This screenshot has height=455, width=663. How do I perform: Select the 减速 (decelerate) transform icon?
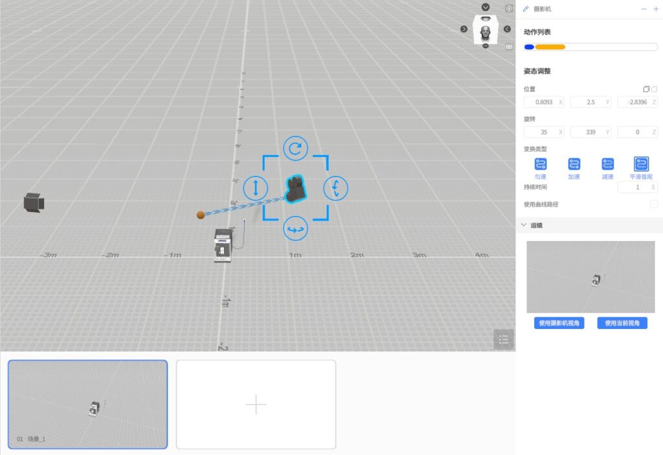(x=607, y=164)
